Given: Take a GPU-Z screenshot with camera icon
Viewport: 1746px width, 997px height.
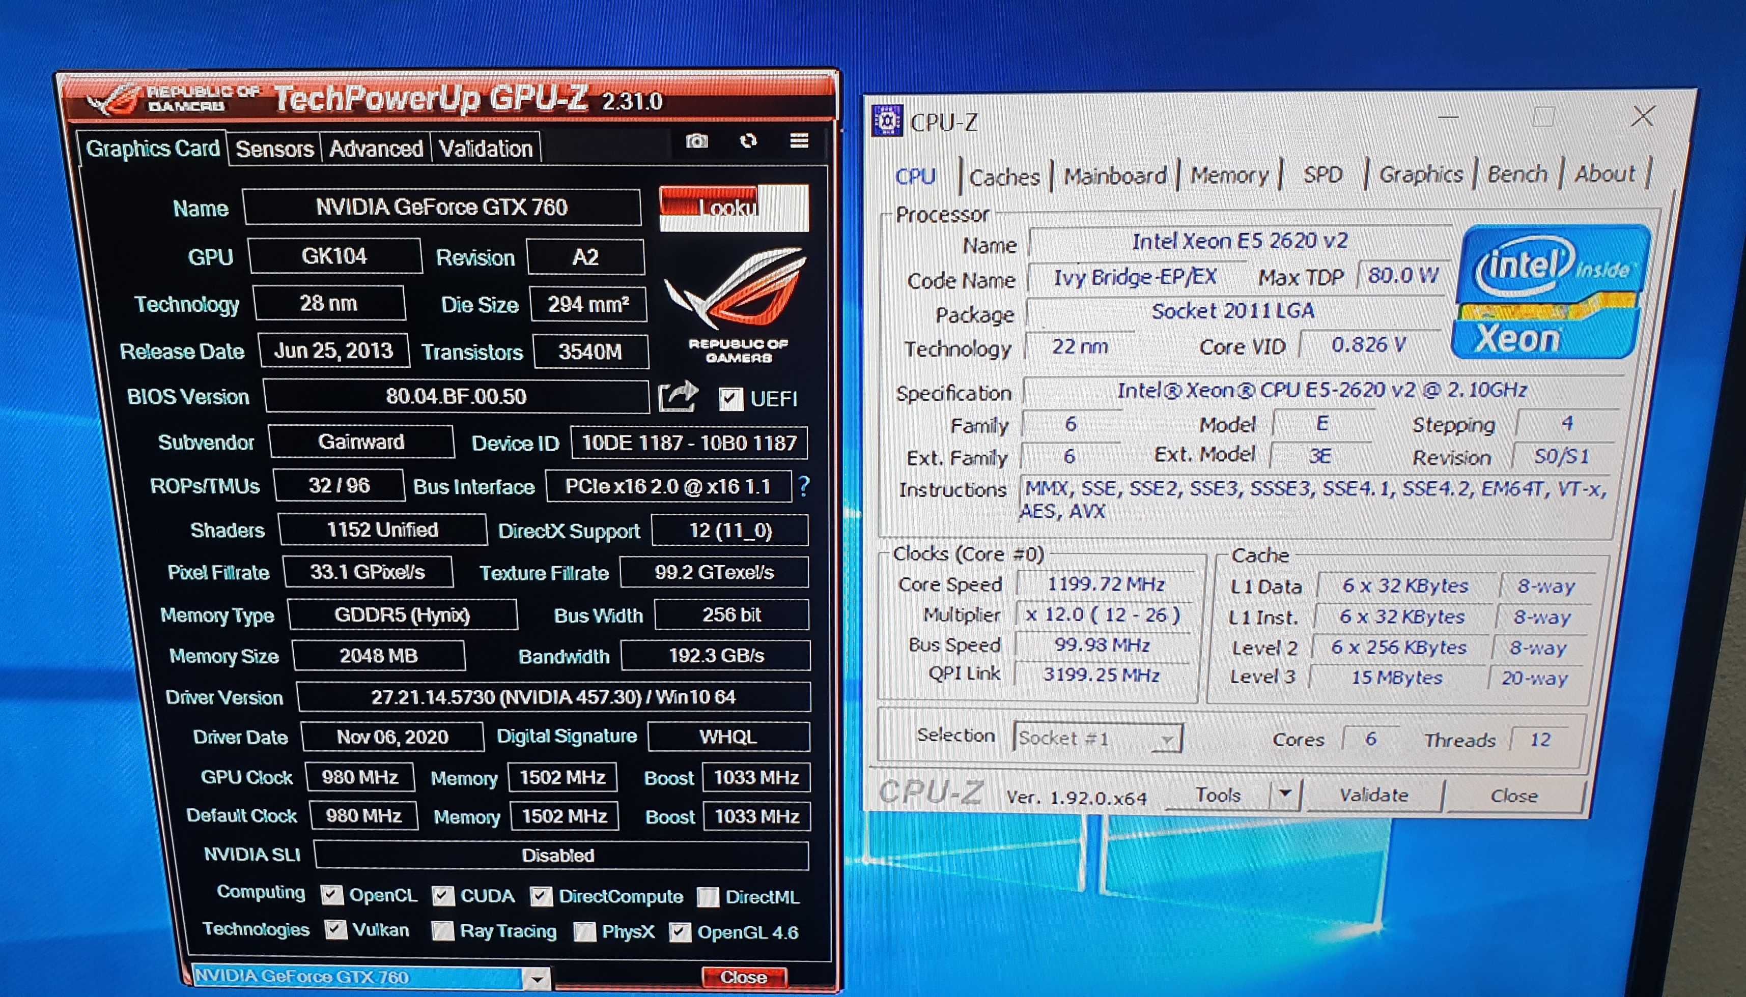Looking at the screenshot, I should coord(696,141).
